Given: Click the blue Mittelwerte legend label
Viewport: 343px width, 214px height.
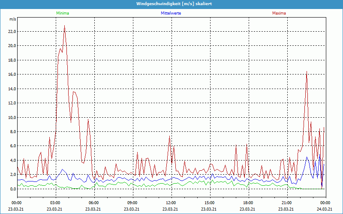Looking at the screenshot, I should point(171,13).
